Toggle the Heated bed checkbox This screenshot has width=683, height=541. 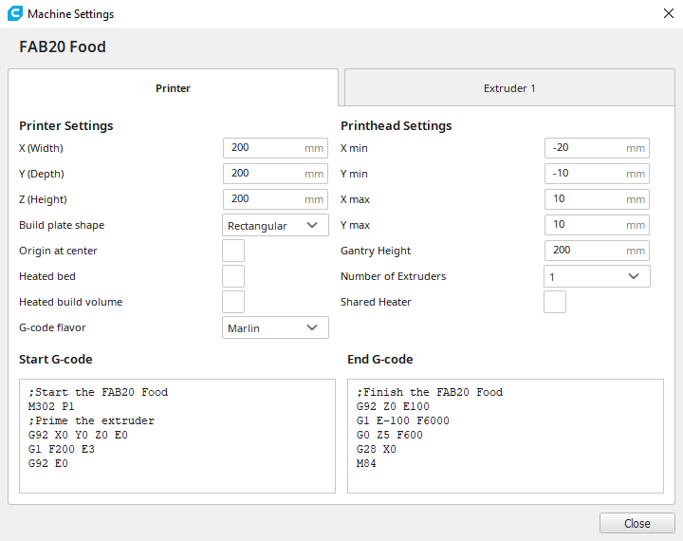click(x=233, y=276)
